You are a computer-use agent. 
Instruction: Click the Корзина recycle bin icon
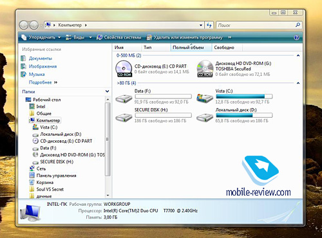coord(32,182)
